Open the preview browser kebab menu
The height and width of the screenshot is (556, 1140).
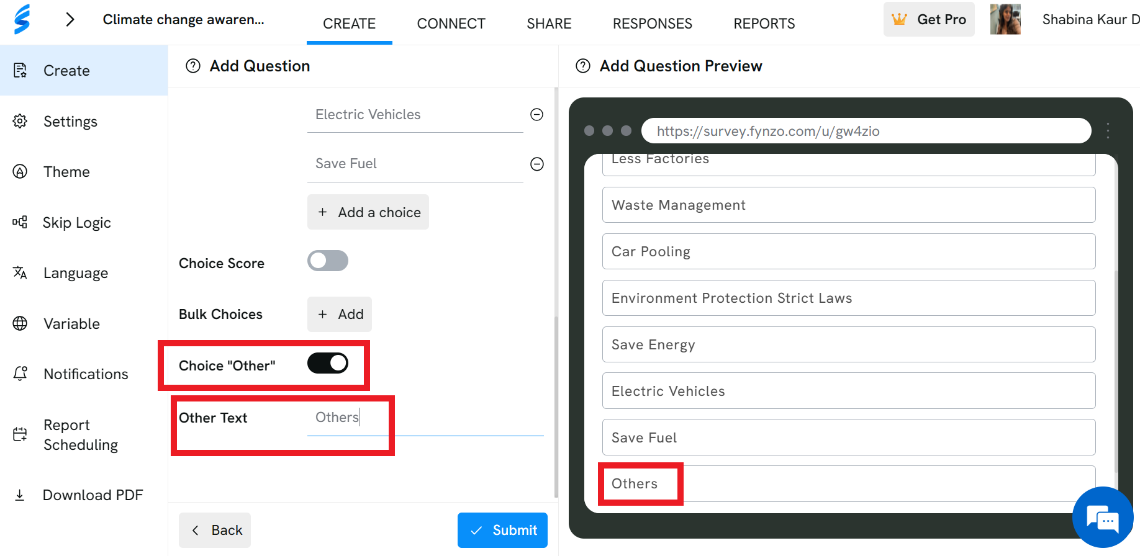(x=1108, y=130)
